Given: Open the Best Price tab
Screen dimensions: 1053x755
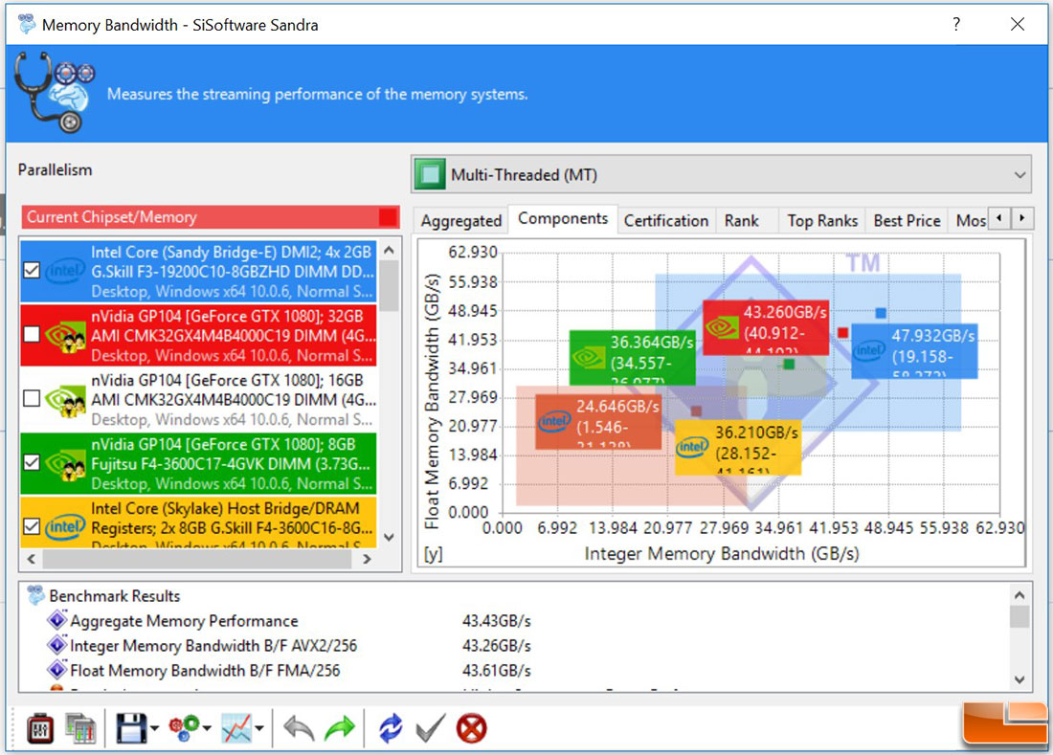Looking at the screenshot, I should [x=907, y=221].
